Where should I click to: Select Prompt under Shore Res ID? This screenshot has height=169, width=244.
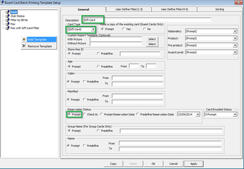(69, 53)
